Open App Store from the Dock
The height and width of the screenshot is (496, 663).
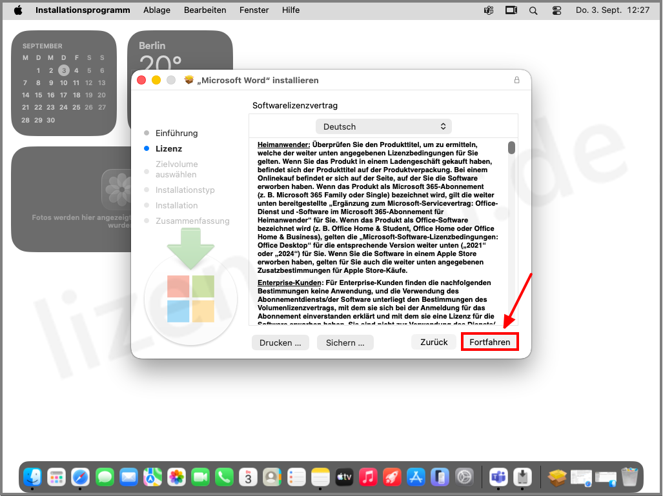(416, 477)
